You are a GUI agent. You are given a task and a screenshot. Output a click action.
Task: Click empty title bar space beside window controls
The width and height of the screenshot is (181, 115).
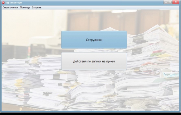pyautogui.click(x=92, y=3)
